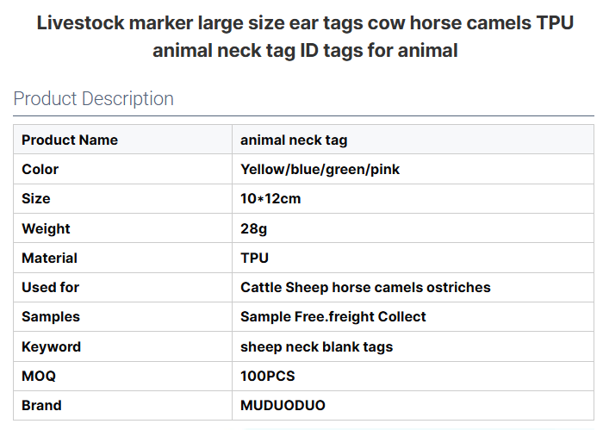
Task: Click the Product Description heading
Action: coord(94,98)
